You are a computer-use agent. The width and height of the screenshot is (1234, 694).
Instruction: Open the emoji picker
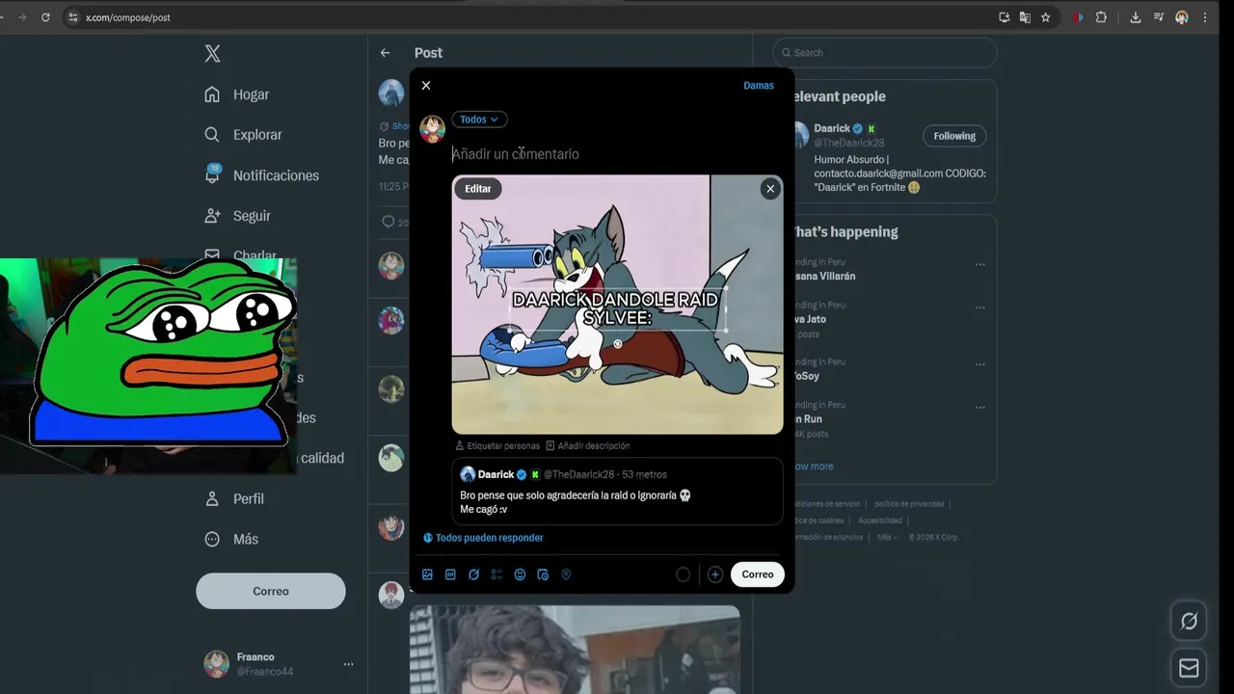[x=520, y=574]
